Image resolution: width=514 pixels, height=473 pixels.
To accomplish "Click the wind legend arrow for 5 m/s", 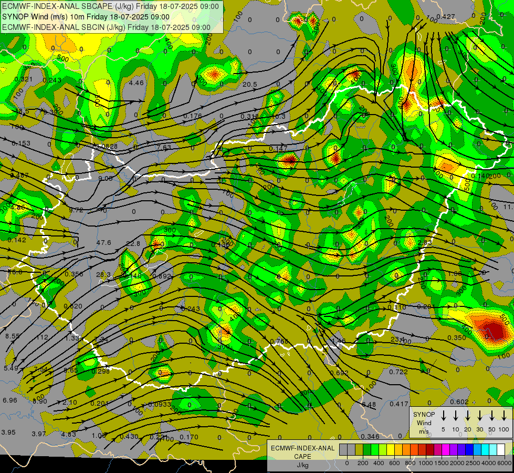I will [x=443, y=415].
